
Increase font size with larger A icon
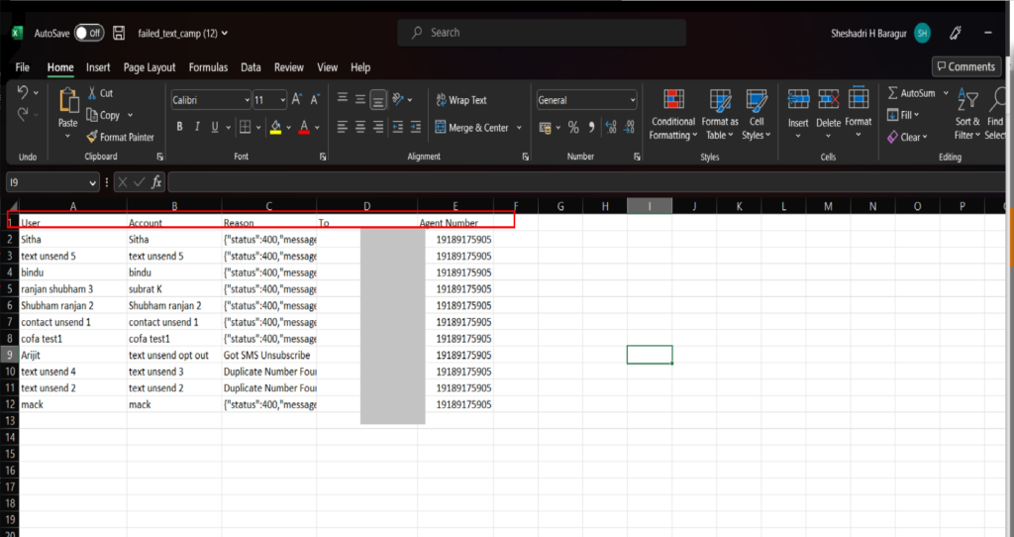296,100
